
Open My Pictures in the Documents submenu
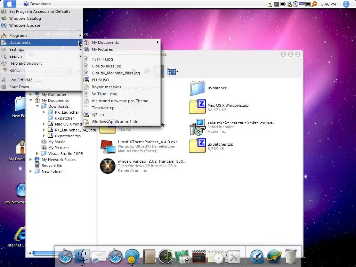(x=122, y=49)
